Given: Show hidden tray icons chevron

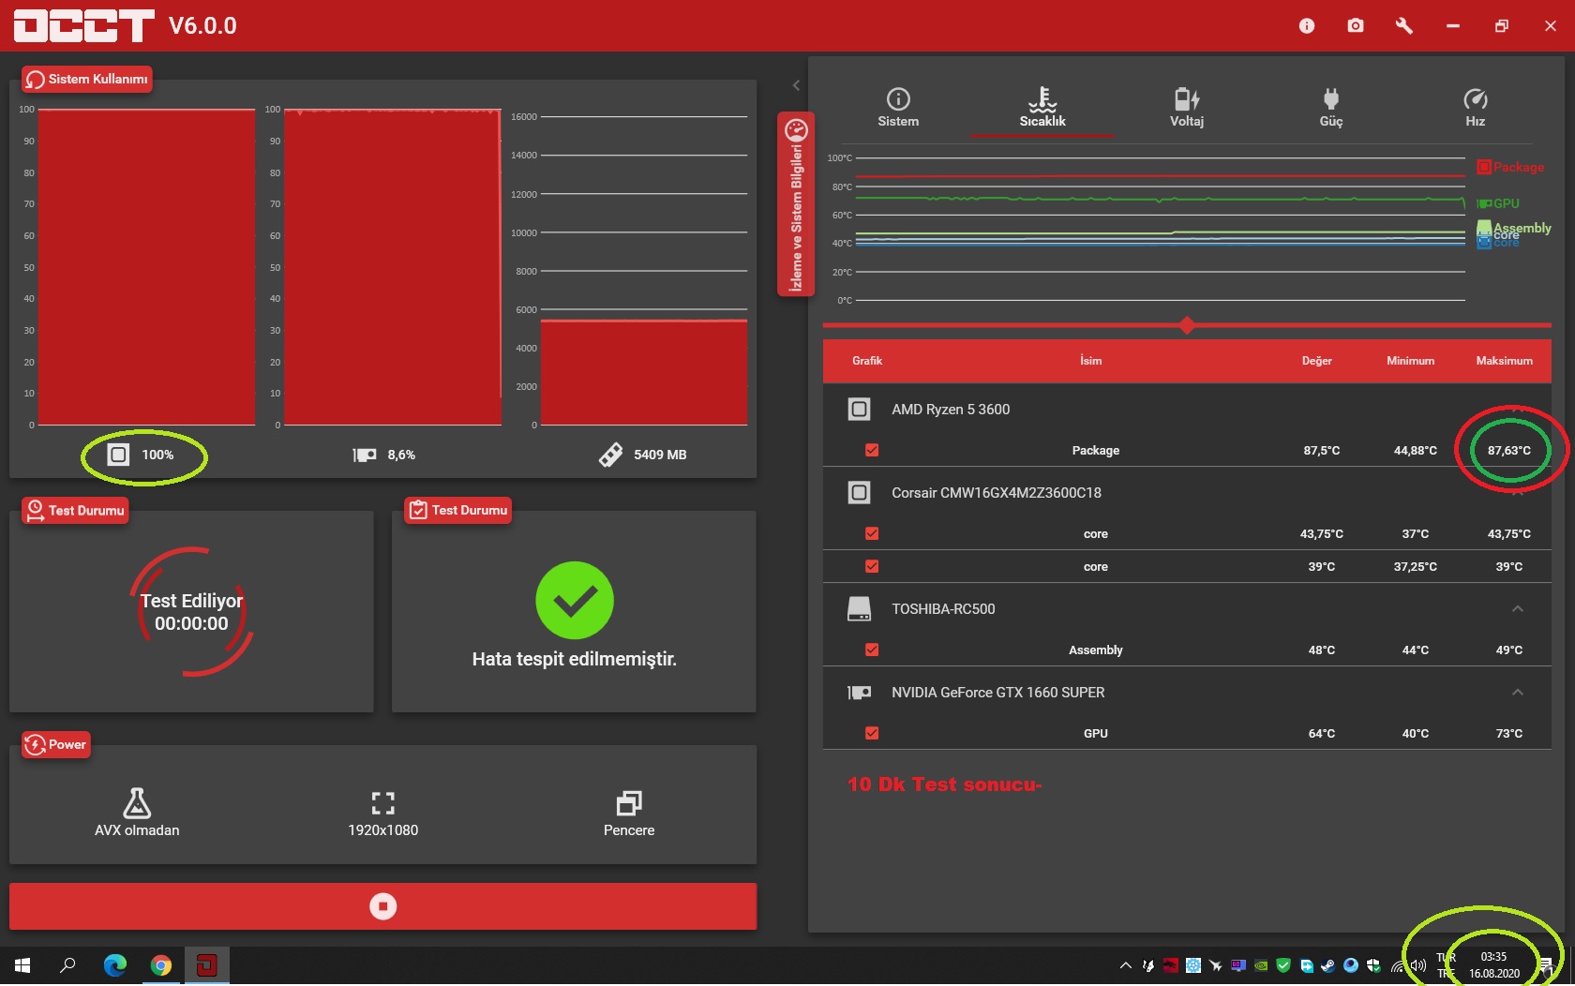Looking at the screenshot, I should coord(1125,965).
